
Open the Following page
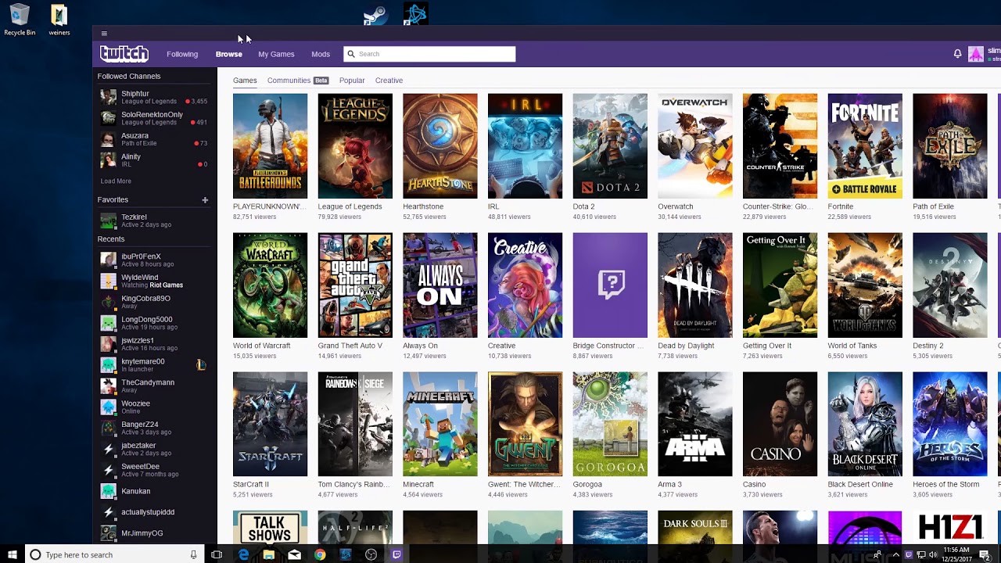pyautogui.click(x=182, y=54)
